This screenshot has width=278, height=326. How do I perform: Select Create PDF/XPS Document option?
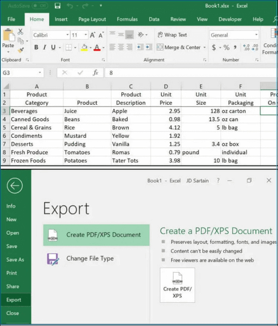point(96,235)
